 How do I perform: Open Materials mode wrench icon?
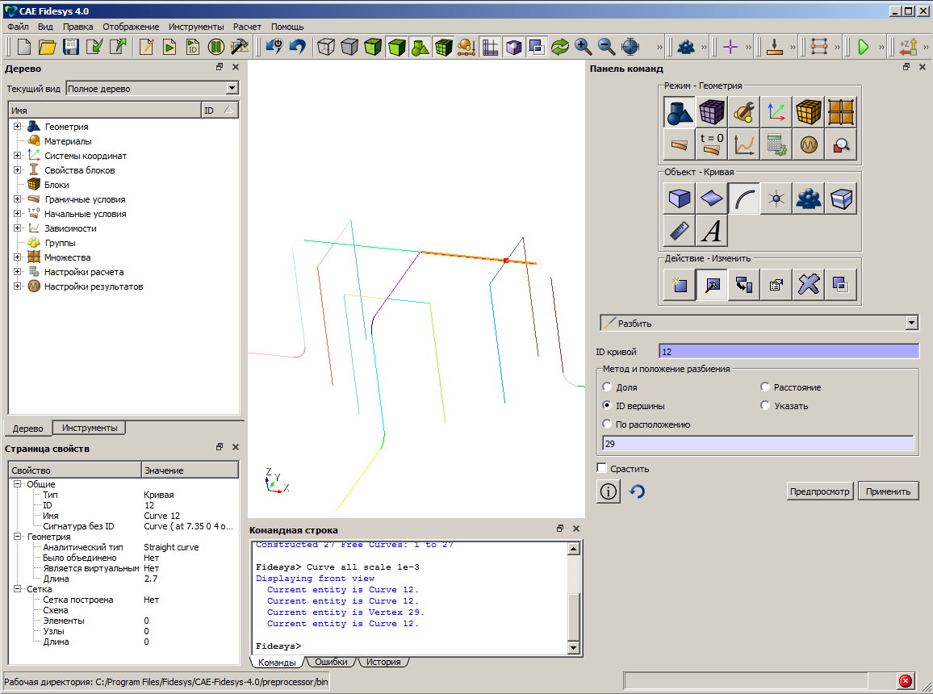coord(744,112)
